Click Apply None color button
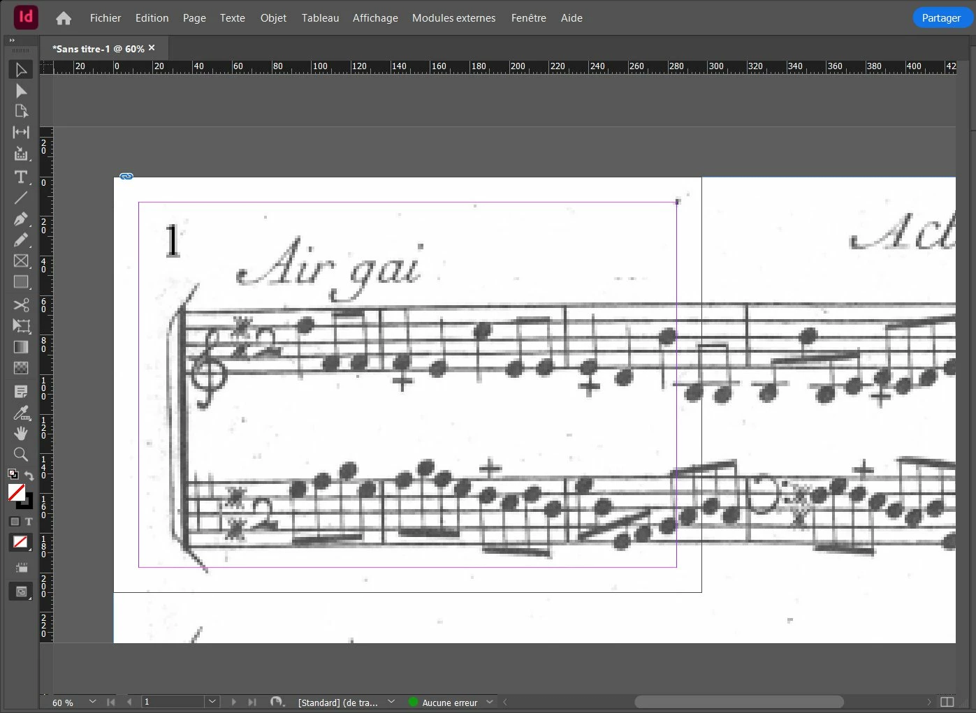The image size is (976, 713). pyautogui.click(x=20, y=542)
